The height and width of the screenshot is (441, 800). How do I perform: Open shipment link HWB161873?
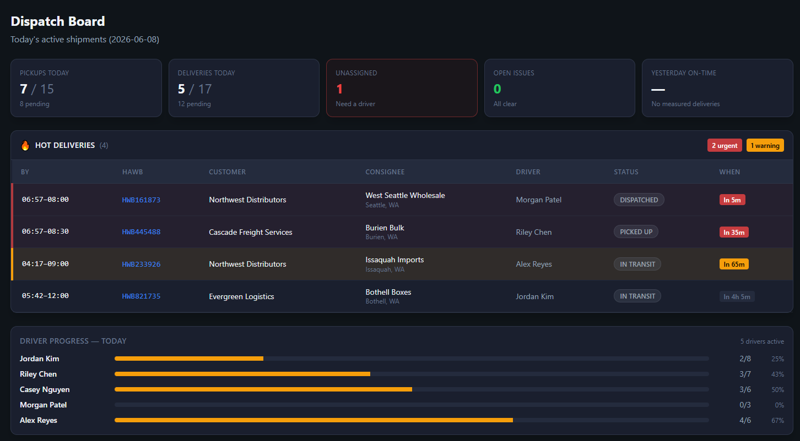tap(141, 200)
